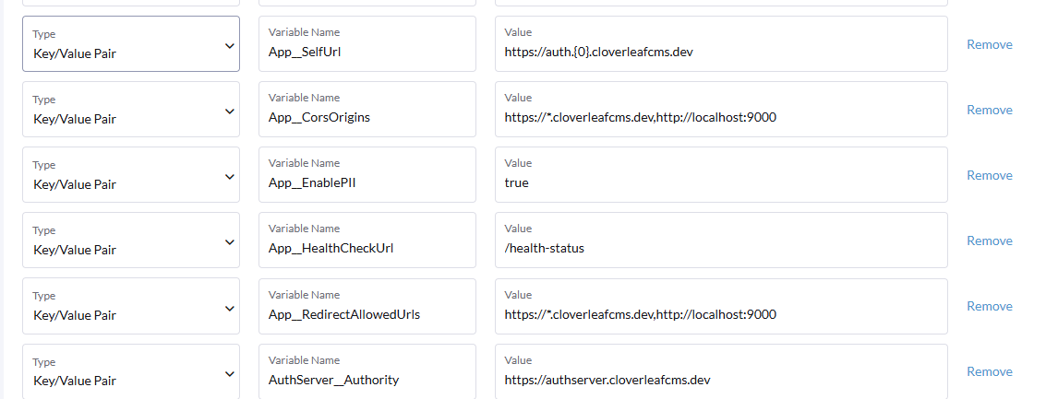Remove the App__HealthCheckUrl variable
The image size is (1046, 399).
tap(990, 241)
